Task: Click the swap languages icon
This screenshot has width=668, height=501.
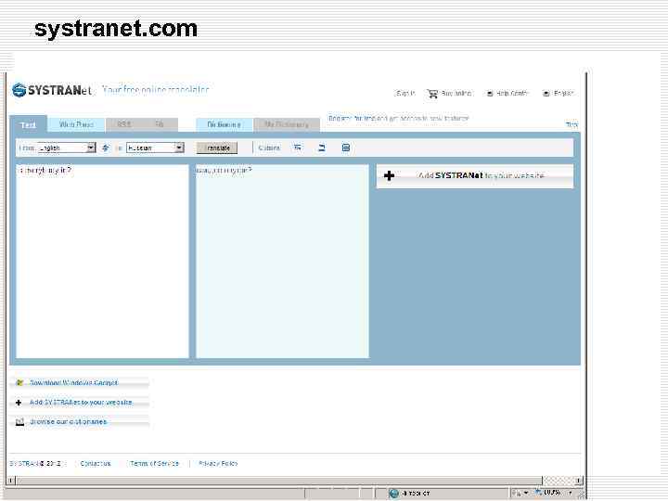Action: click(x=106, y=148)
